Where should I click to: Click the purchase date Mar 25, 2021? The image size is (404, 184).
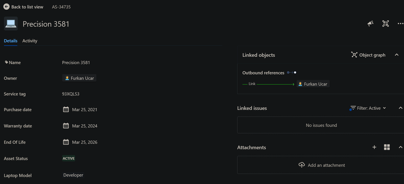tap(85, 109)
